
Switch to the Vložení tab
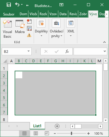pos(33,14)
